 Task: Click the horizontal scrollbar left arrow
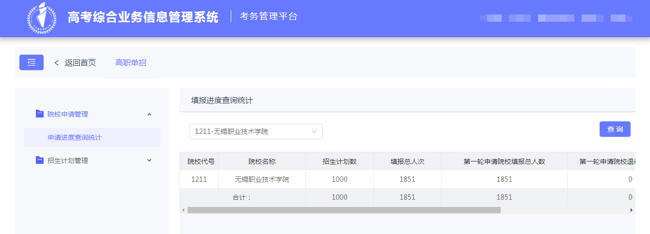[x=183, y=210]
